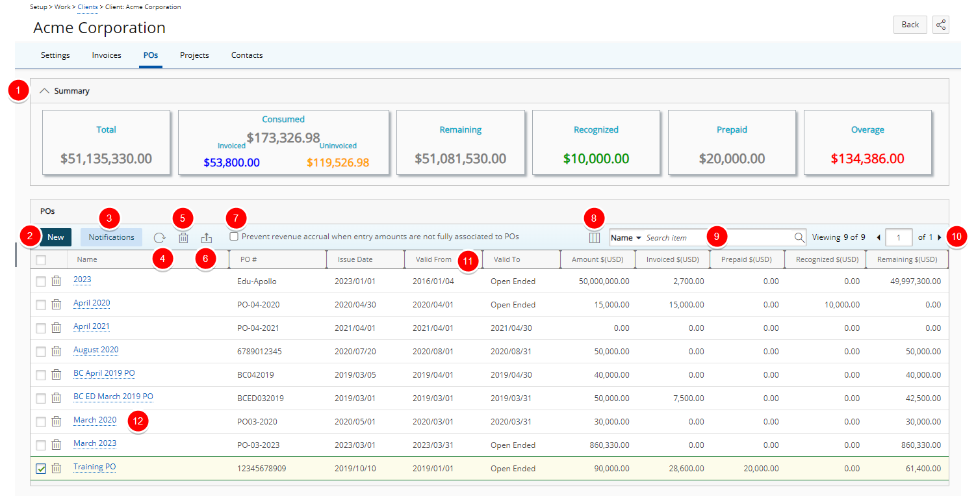
Task: Sort by the Issue Date column header
Action: pyautogui.click(x=355, y=259)
